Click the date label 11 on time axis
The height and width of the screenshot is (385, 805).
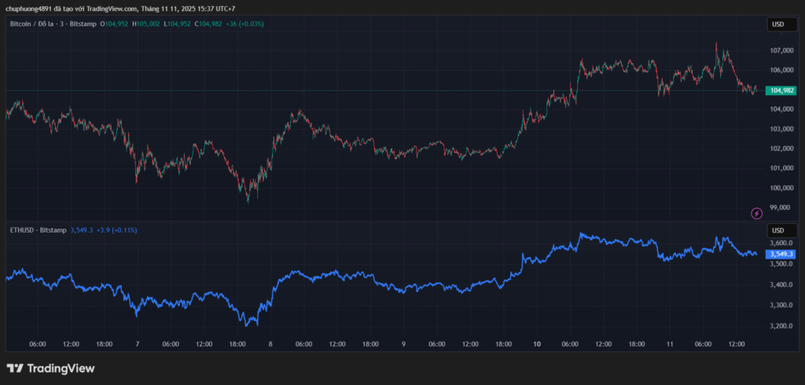pos(670,344)
